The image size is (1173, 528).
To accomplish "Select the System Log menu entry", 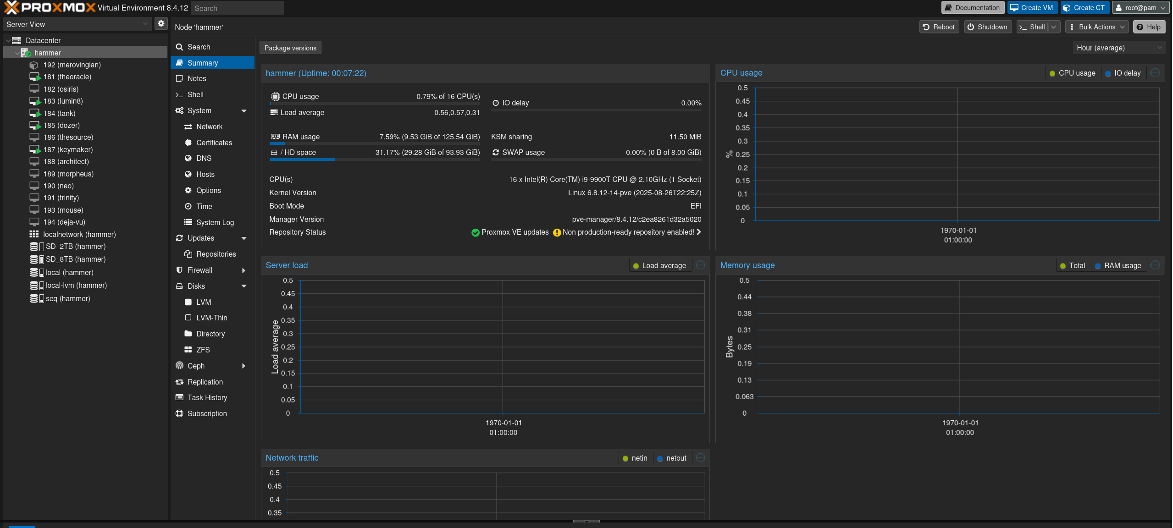I will (x=215, y=222).
